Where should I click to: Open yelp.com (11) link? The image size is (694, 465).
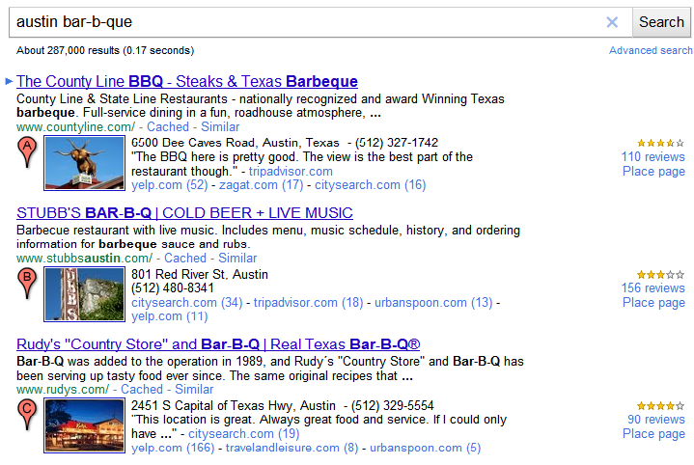tap(170, 316)
